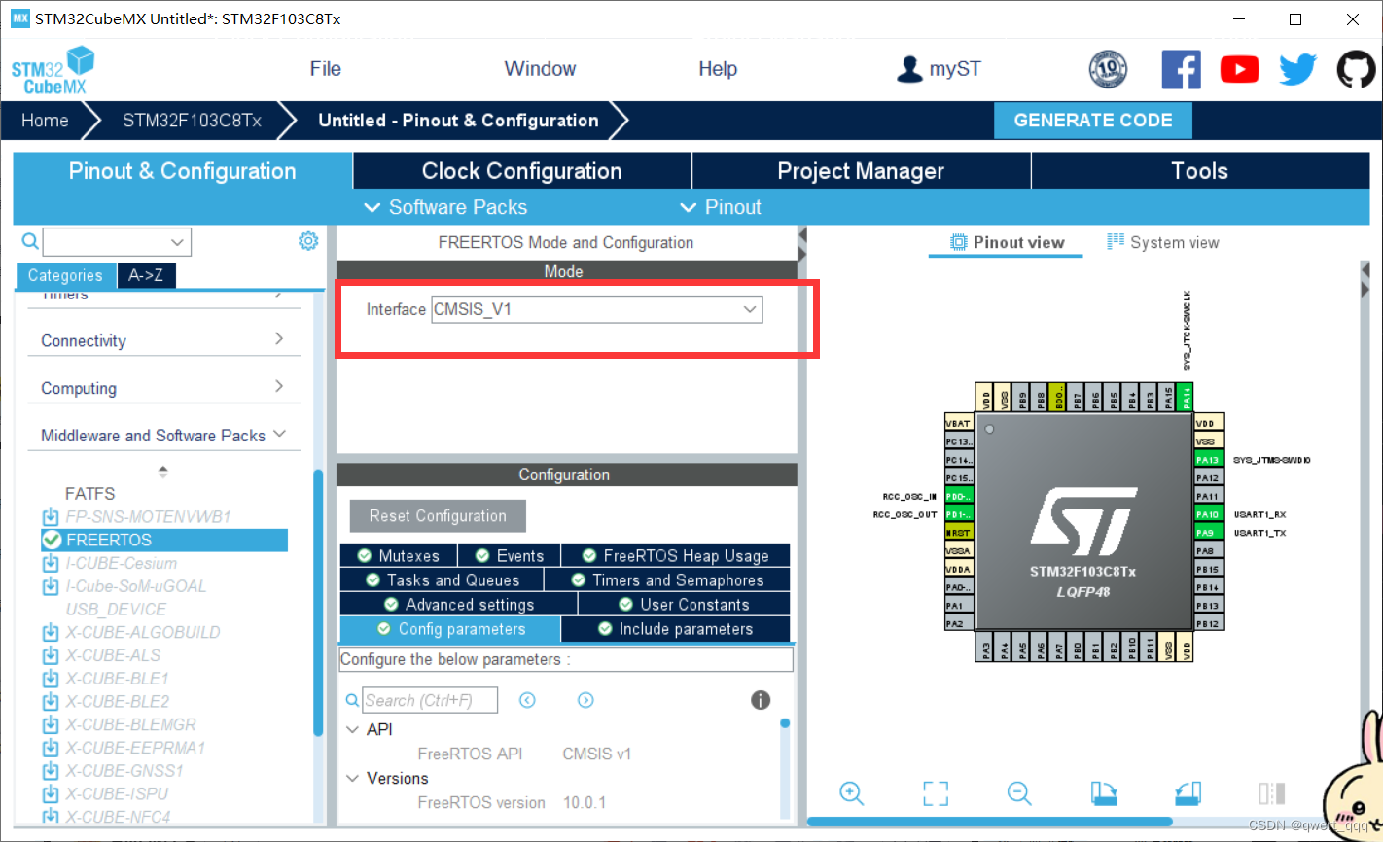Viewport: 1383px width, 842px height.
Task: Click the download icon beside X-CUBE-BLE1
Action: [x=51, y=679]
